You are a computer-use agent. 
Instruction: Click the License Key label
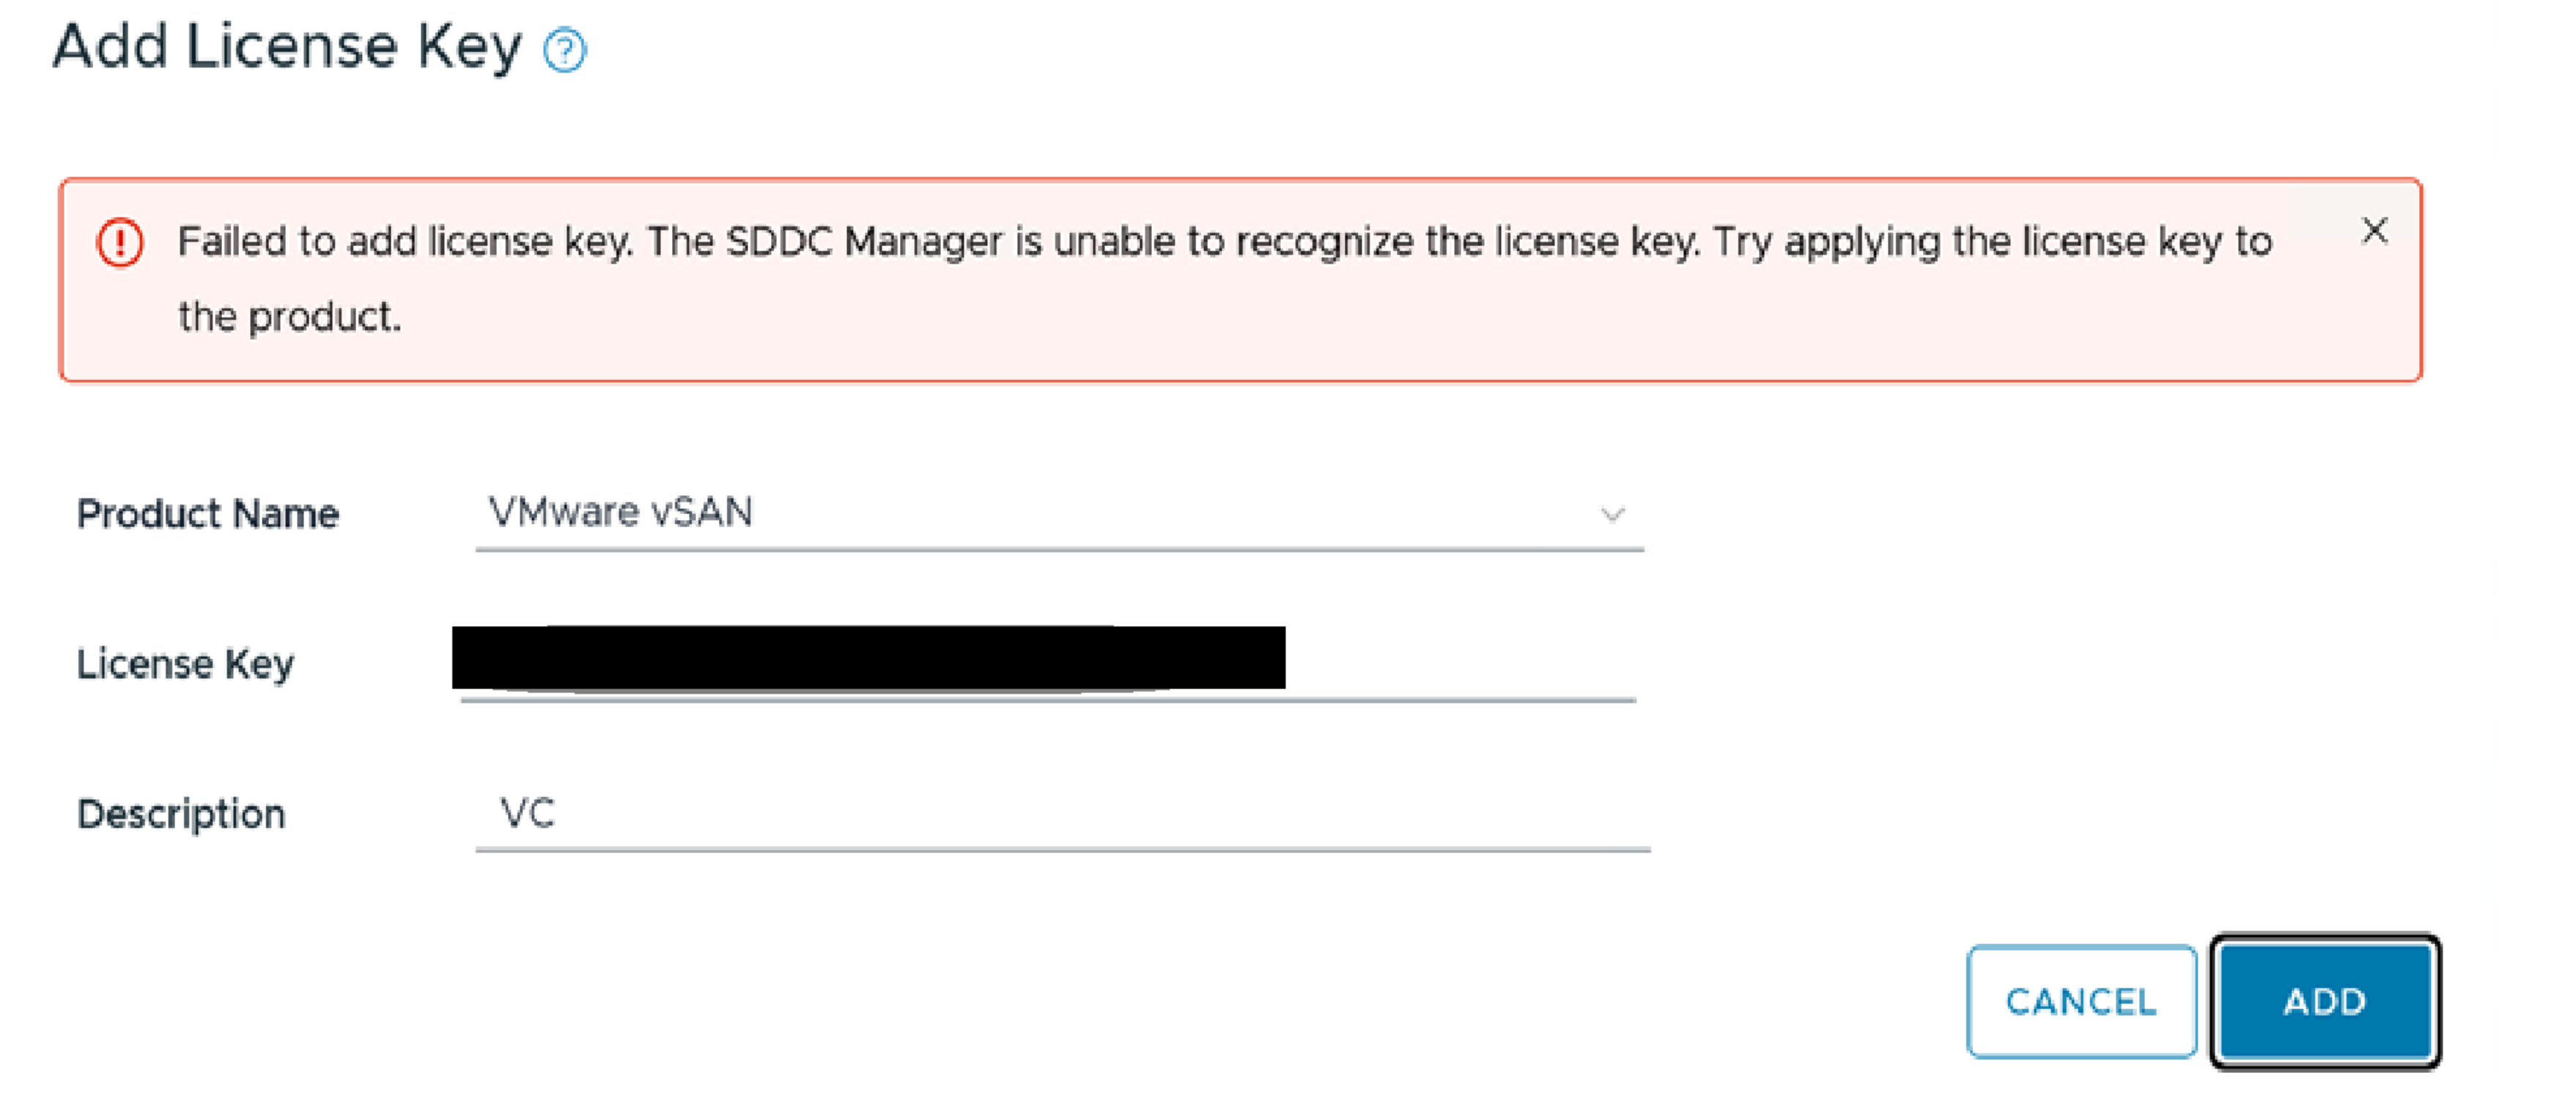pos(185,664)
